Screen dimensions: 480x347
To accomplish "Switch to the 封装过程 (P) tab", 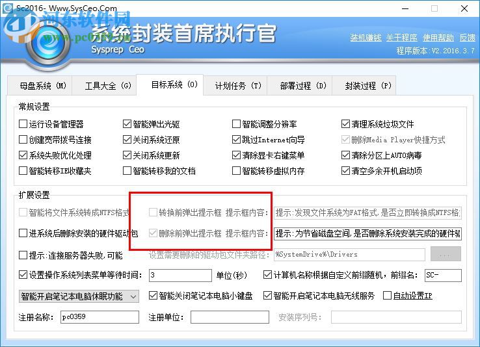I will coord(364,86).
